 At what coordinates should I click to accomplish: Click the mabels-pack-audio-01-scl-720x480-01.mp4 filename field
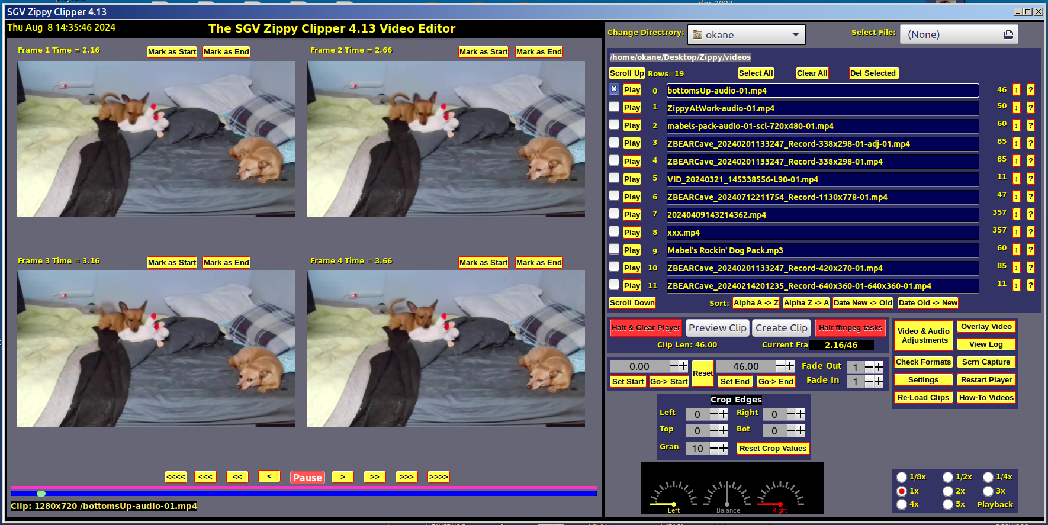(x=822, y=126)
